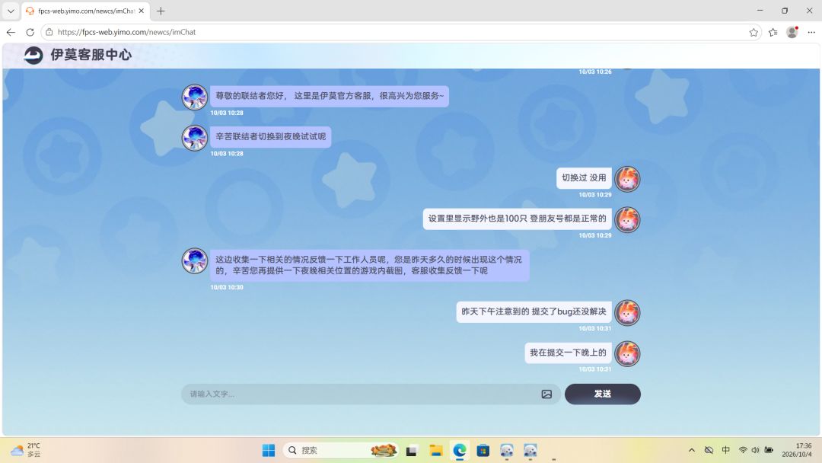The width and height of the screenshot is (822, 463).
Task: Click the muted notification tray icon
Action: point(709,450)
